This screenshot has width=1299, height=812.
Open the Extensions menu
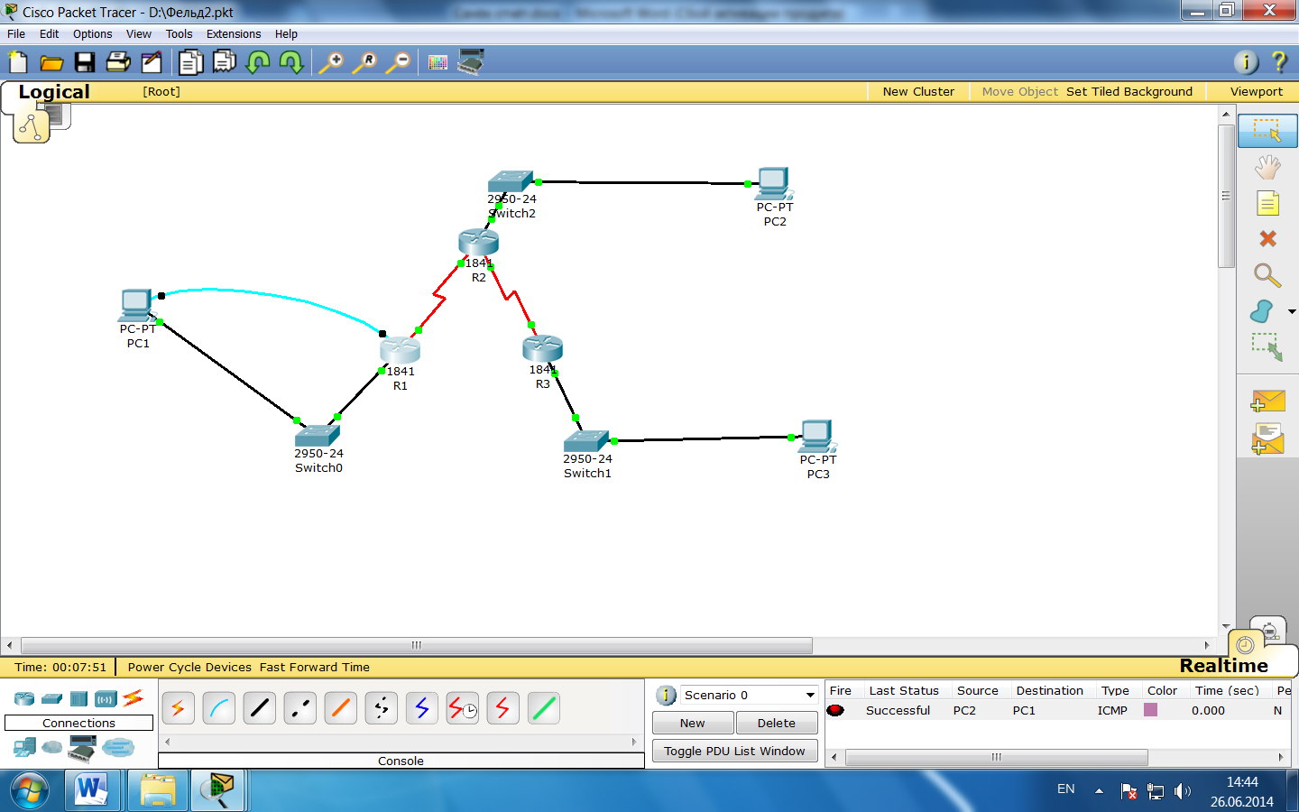(234, 34)
